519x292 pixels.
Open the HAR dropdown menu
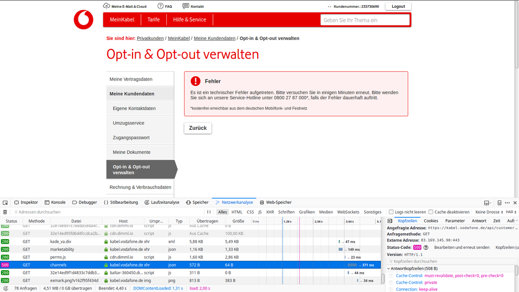(511, 212)
